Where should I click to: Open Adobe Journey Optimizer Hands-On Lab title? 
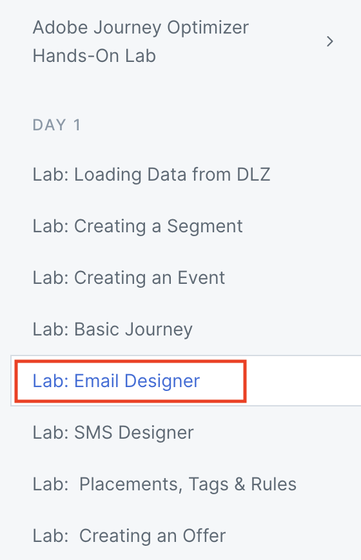coord(141,41)
